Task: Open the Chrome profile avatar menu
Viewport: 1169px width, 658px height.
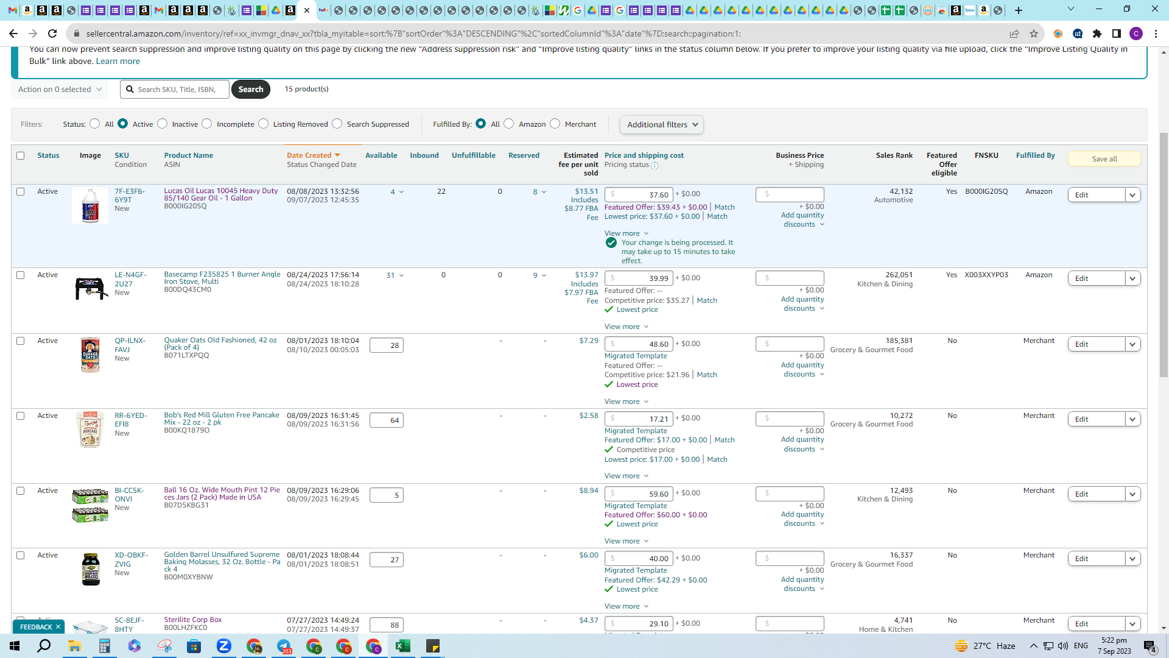Action: coord(1136,34)
